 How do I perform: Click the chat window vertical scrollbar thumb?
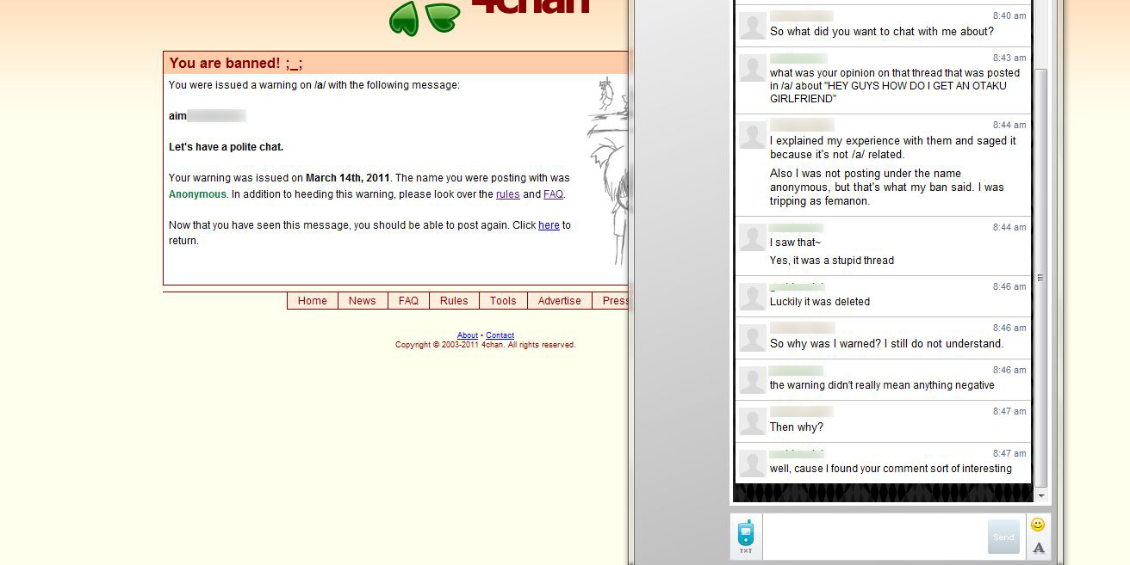(1040, 277)
